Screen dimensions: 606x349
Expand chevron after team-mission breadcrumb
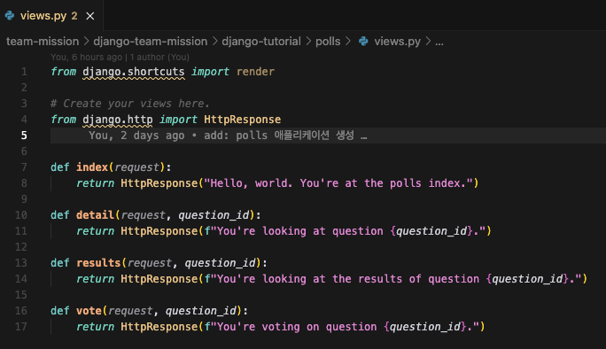pos(86,41)
